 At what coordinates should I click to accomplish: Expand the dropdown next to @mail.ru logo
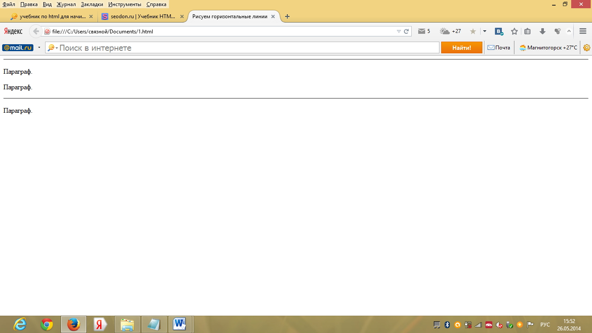coord(39,48)
